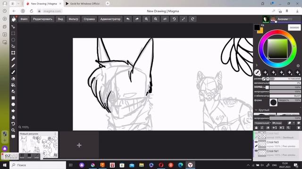Click the flip horizontal arrows icon
The height and width of the screenshot is (169, 302).
pos(165,19)
